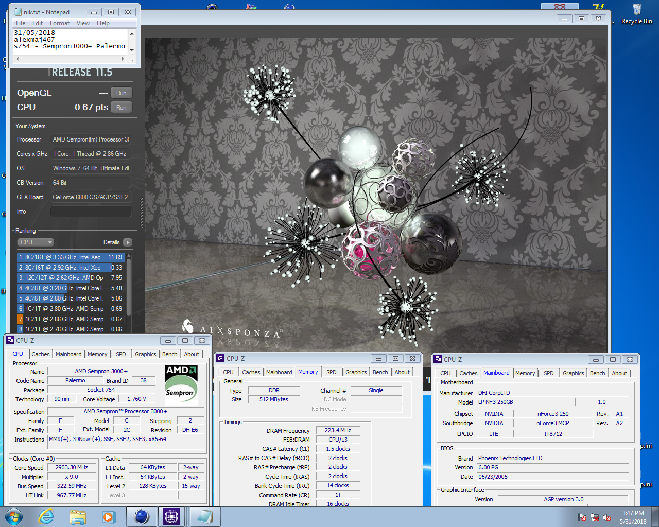Click the Manufacturer value 'DFI CorpLTD'
Image resolution: width=659 pixels, height=527 pixels.
[552, 393]
